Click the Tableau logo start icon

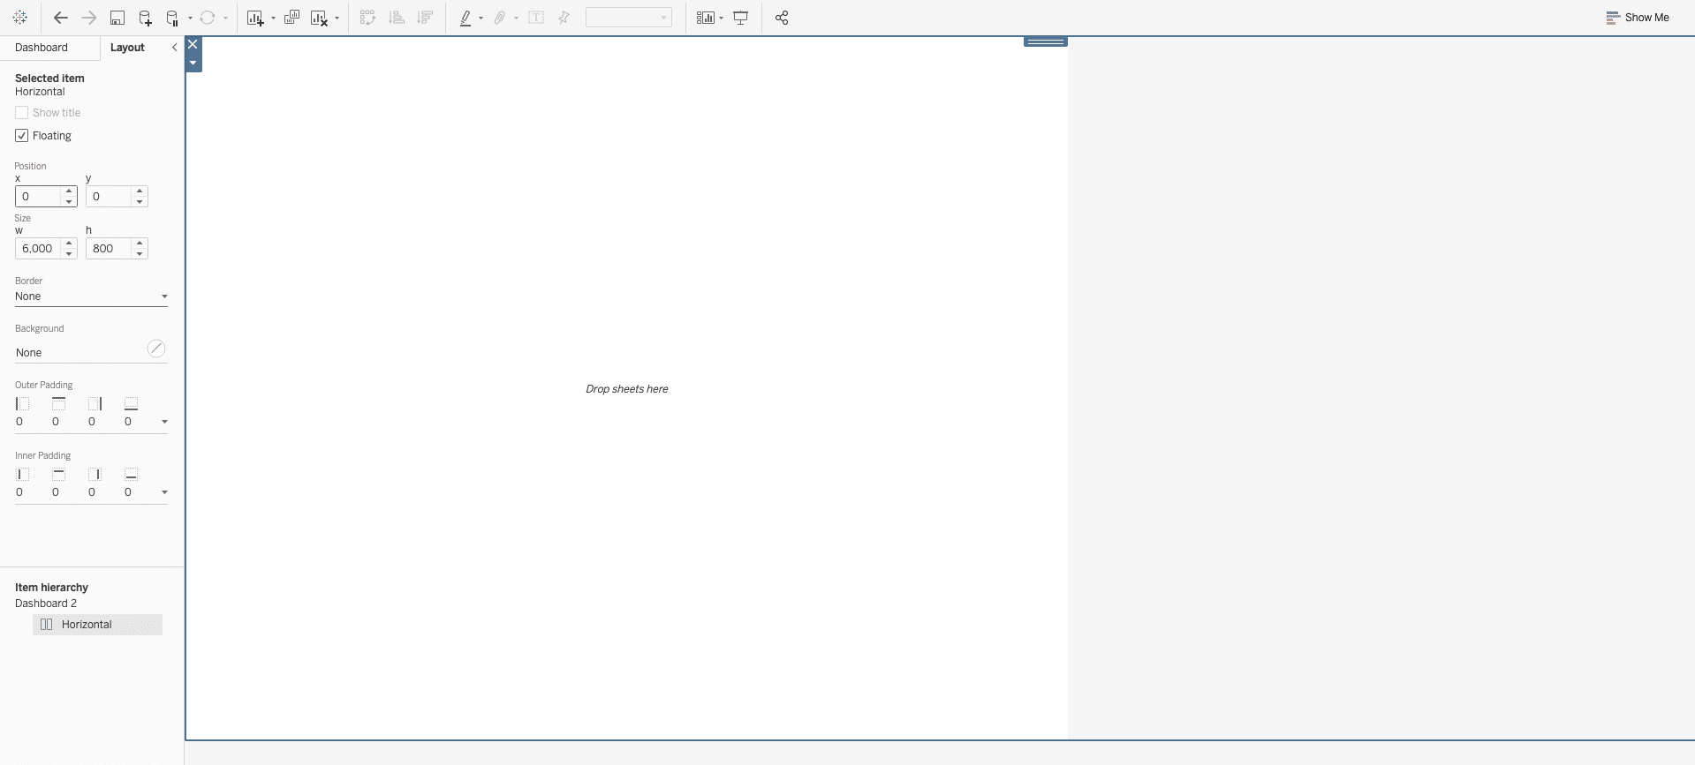click(x=20, y=18)
